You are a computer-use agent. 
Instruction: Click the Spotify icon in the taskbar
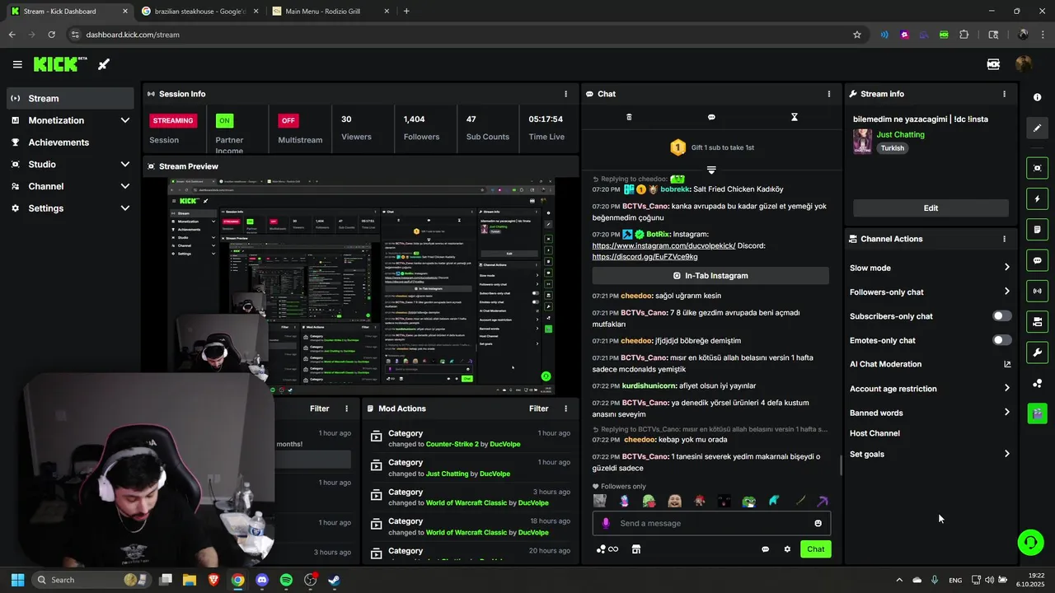tap(286, 580)
